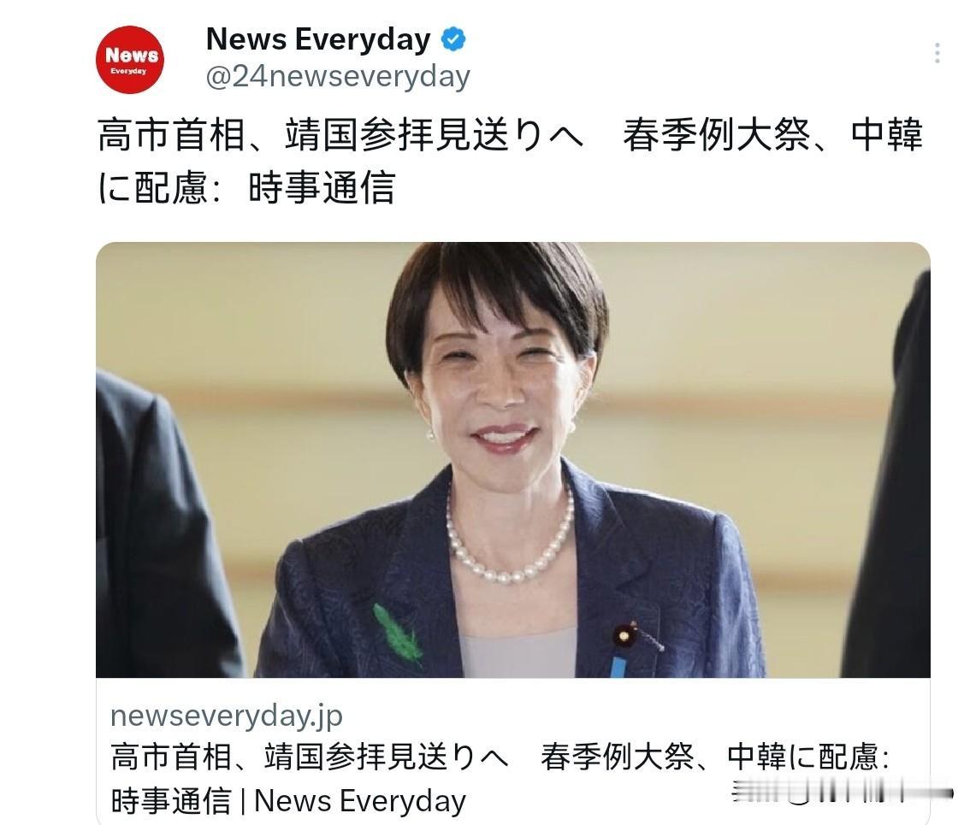
Task: Open the News Everyday red profile avatar
Action: [x=129, y=60]
